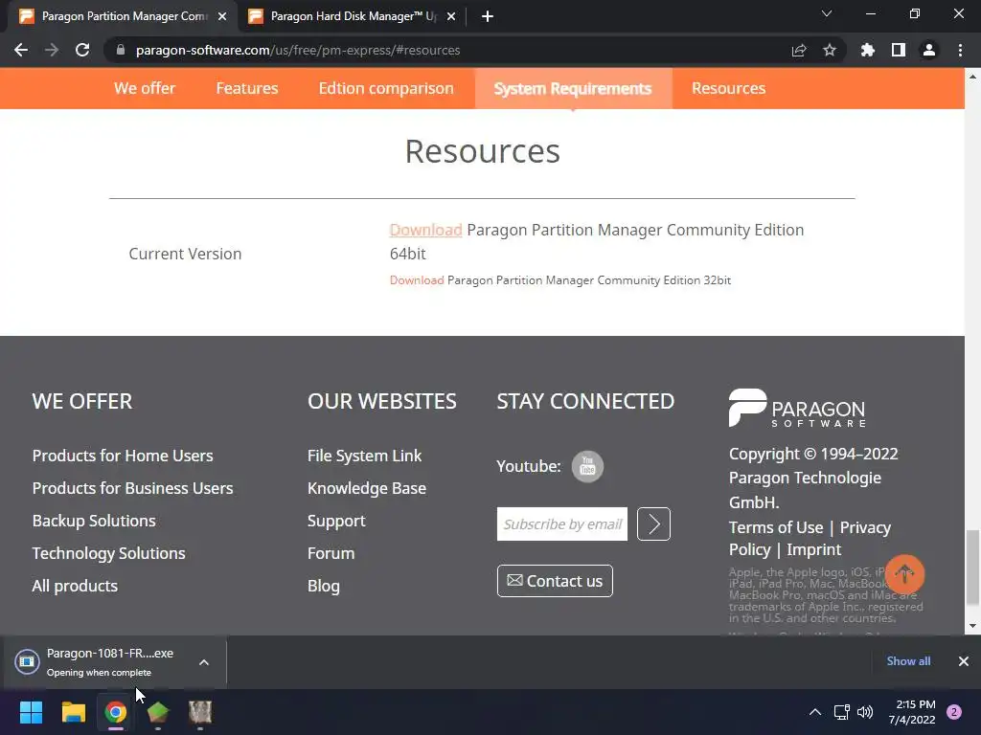This screenshot has height=735, width=981.
Task: View site security lock info
Action: [x=121, y=50]
